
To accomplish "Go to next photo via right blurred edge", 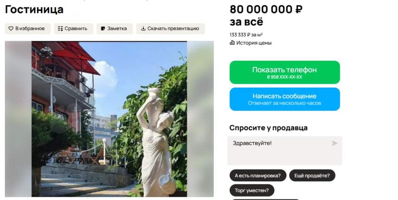I will (200, 119).
